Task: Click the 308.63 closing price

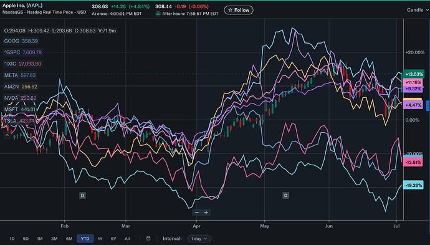Action: click(100, 6)
